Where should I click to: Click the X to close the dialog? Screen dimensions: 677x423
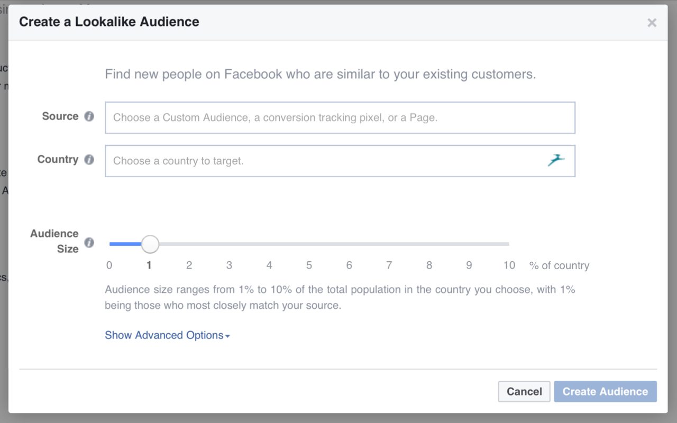652,22
